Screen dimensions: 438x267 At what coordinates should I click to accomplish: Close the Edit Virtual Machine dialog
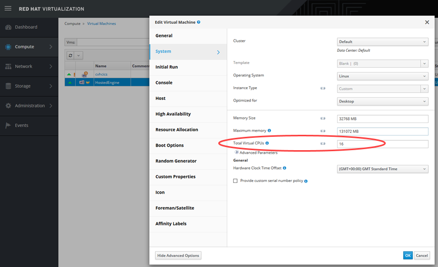pyautogui.click(x=427, y=23)
